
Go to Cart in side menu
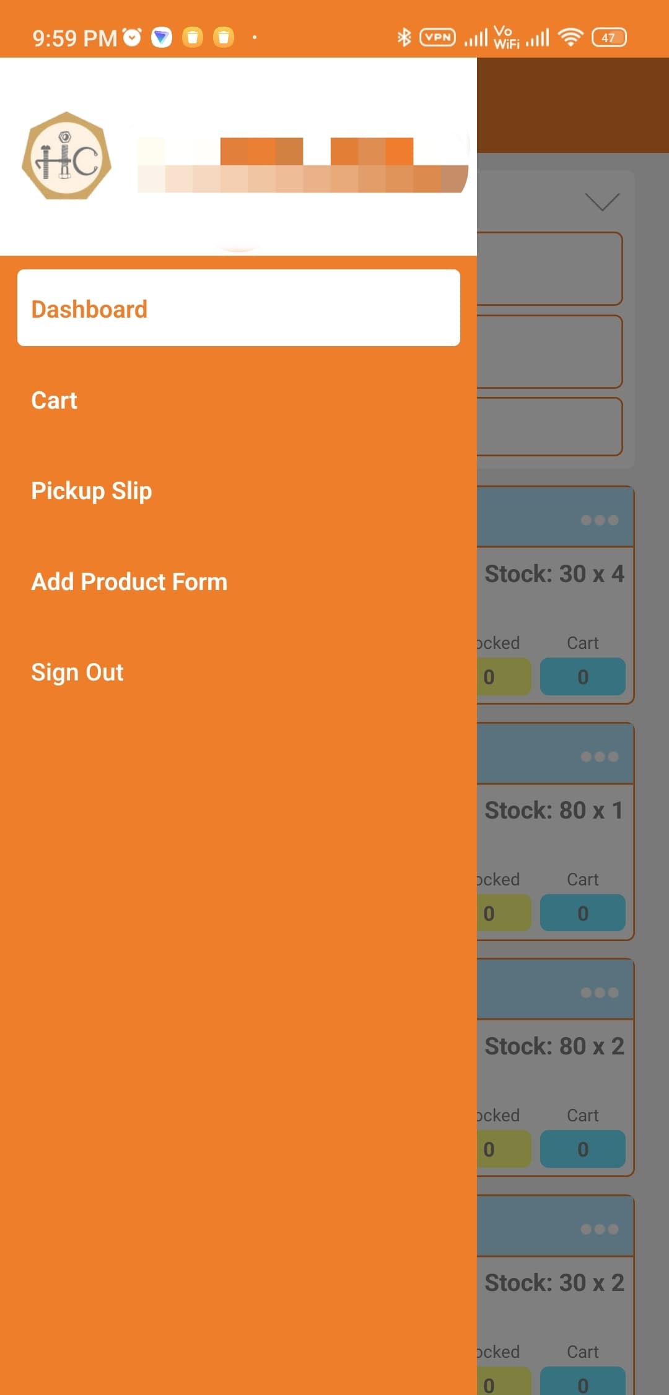point(55,401)
